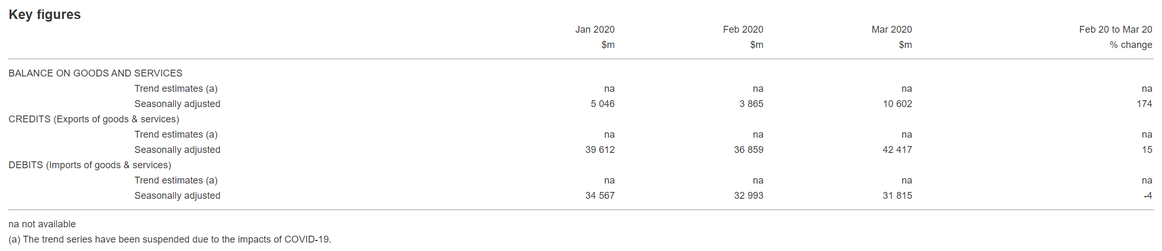Click the Jan 2020 column header
Image resolution: width=1162 pixels, height=251 pixels.
click(x=595, y=30)
